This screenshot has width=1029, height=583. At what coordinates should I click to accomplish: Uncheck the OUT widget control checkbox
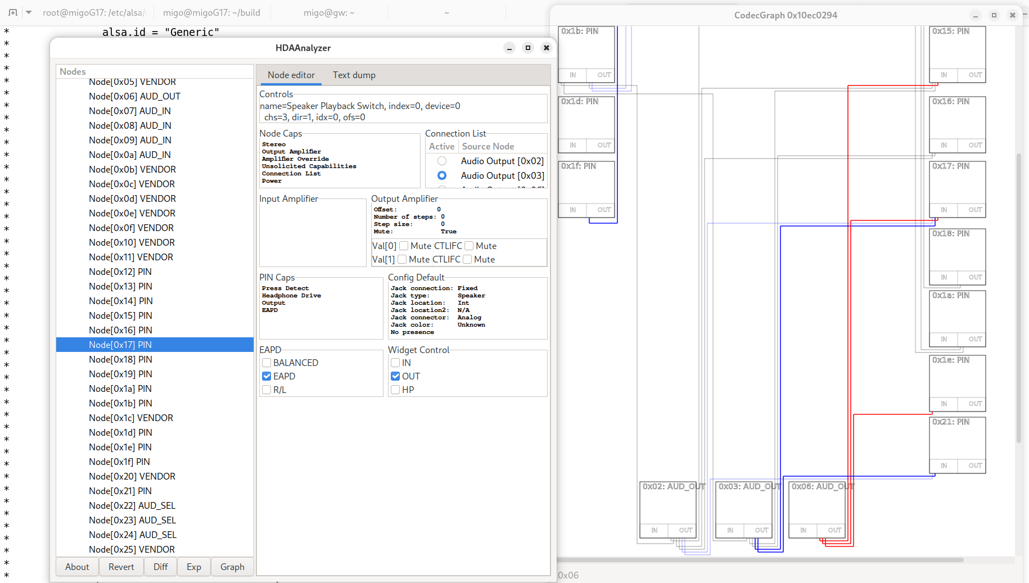(396, 377)
